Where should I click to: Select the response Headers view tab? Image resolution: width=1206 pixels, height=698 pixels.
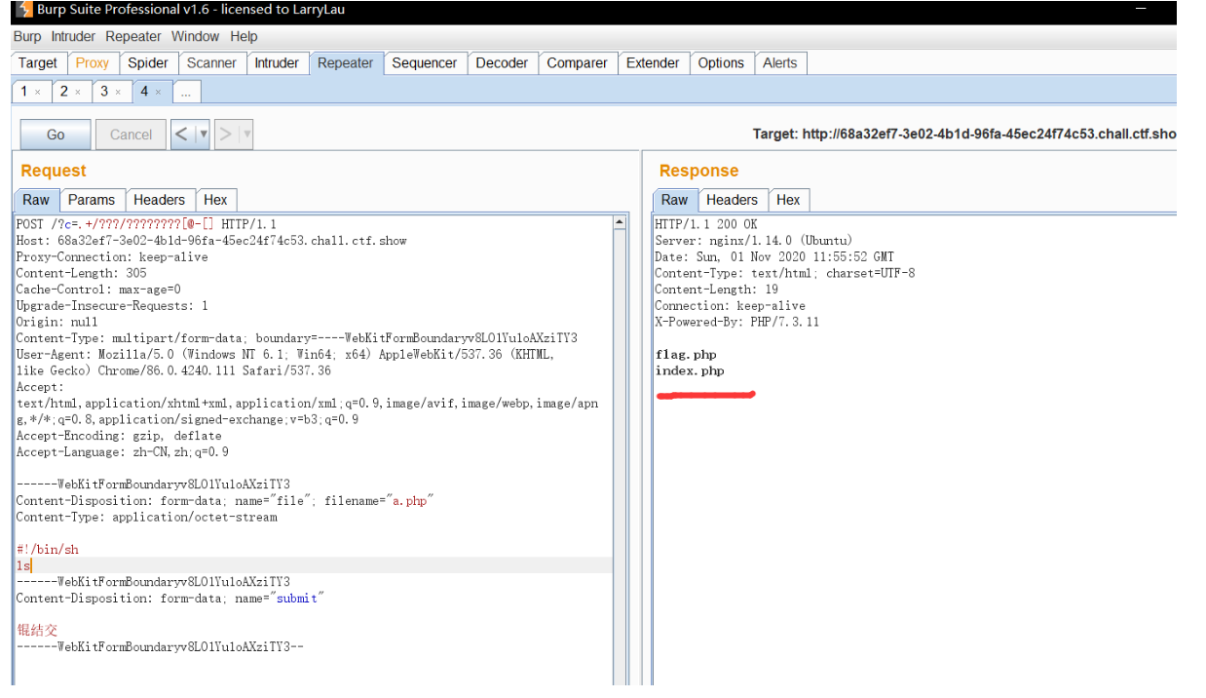click(732, 200)
